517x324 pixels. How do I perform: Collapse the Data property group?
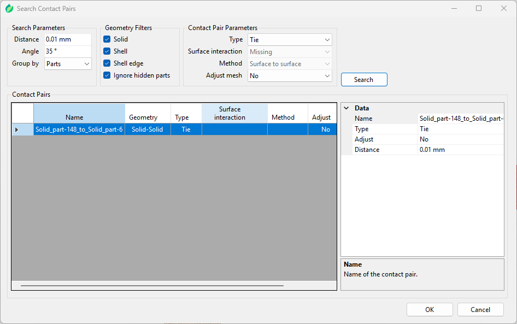pos(346,108)
